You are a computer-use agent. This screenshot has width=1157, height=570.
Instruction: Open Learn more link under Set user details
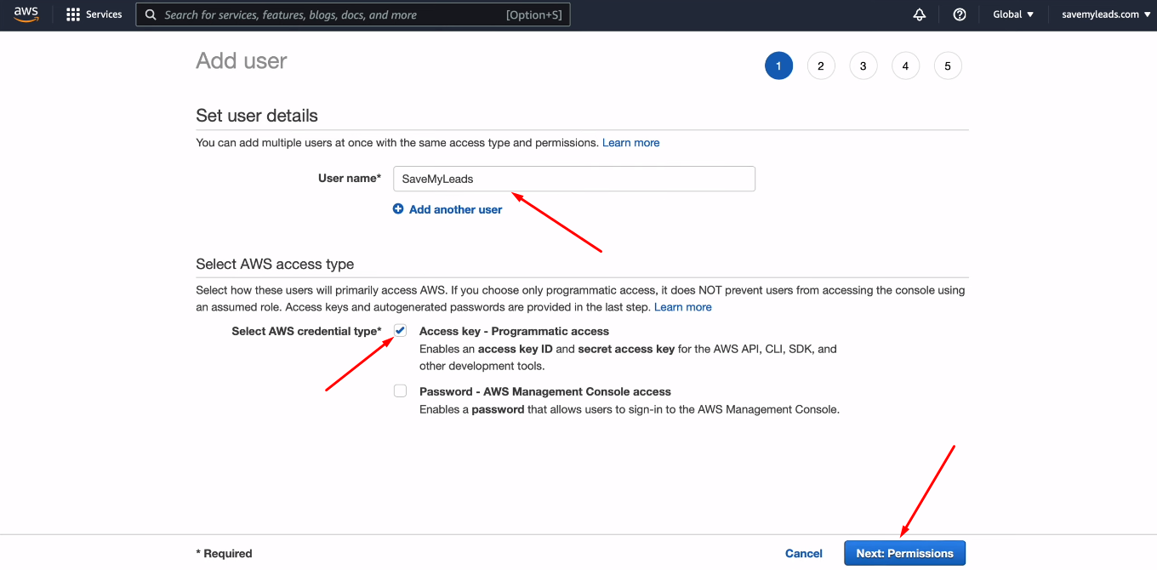click(631, 143)
